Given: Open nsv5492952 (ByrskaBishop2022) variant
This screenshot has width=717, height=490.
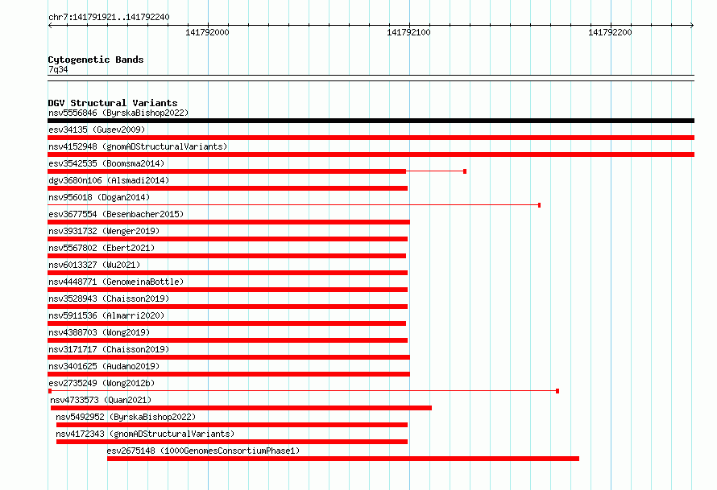Looking at the screenshot, I should pyautogui.click(x=126, y=417).
